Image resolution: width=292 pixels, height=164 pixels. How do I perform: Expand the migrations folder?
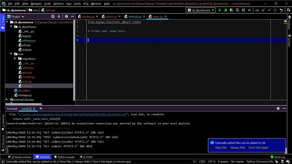[x=15, y=59]
